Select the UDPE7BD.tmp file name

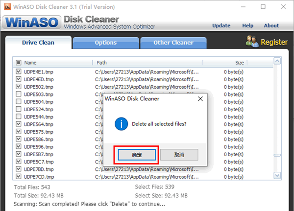click(39, 169)
